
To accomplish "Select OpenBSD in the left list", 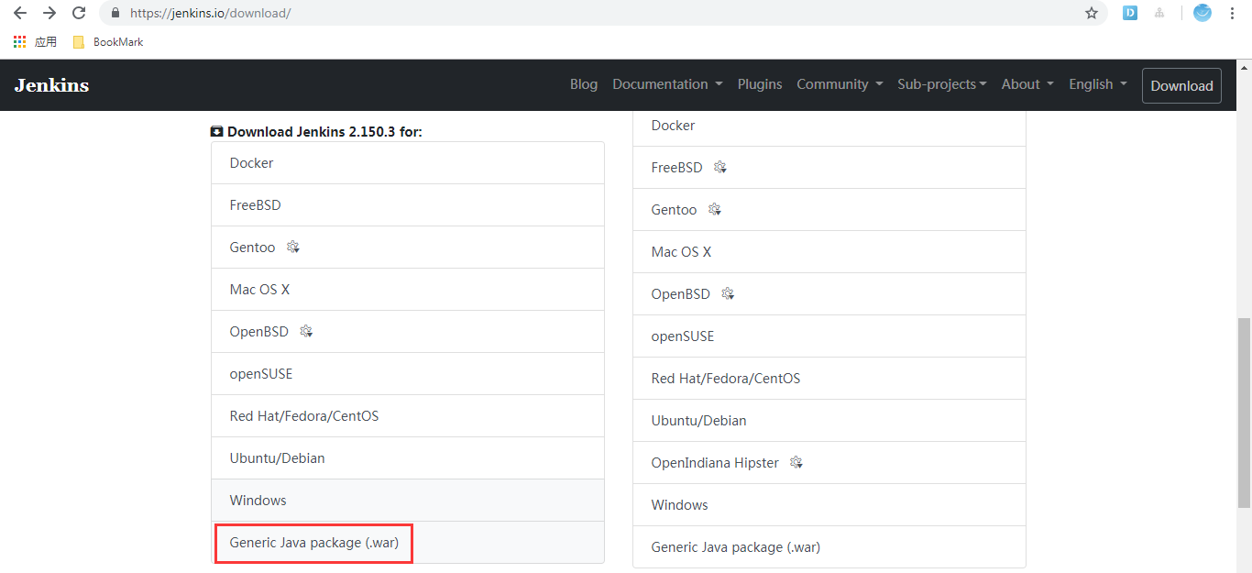I will click(408, 332).
